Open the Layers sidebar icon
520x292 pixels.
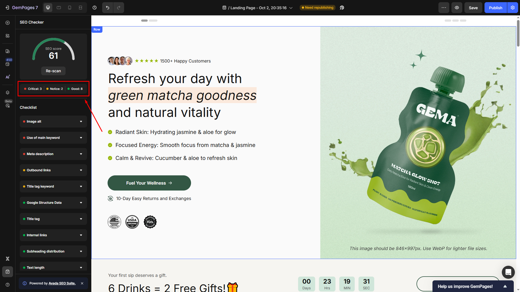tap(8, 93)
